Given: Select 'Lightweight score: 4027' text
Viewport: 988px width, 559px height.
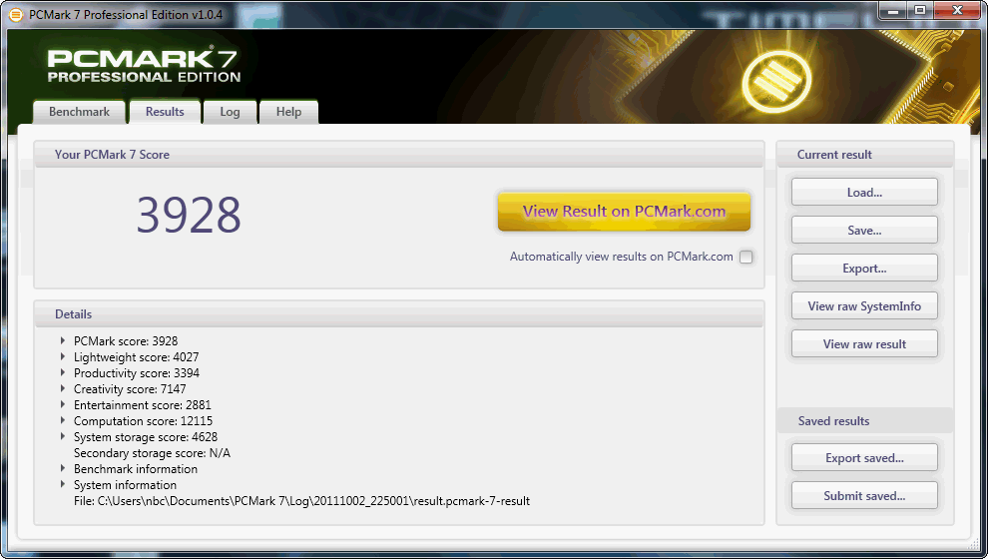Looking at the screenshot, I should 136,356.
